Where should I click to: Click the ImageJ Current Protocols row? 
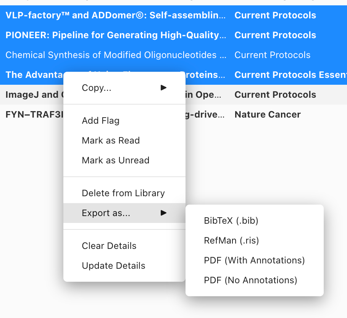click(275, 95)
